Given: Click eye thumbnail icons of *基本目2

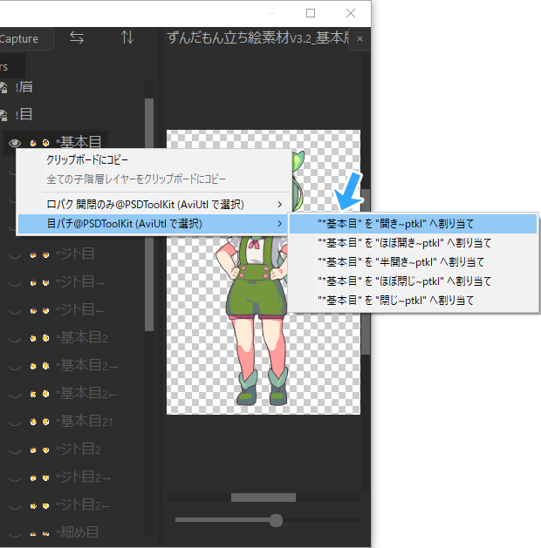Looking at the screenshot, I should pyautogui.click(x=39, y=338).
